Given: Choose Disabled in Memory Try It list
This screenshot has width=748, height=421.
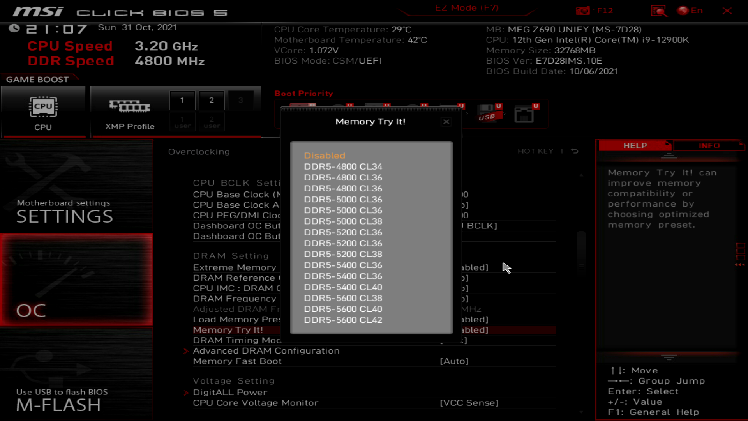Looking at the screenshot, I should 325,155.
